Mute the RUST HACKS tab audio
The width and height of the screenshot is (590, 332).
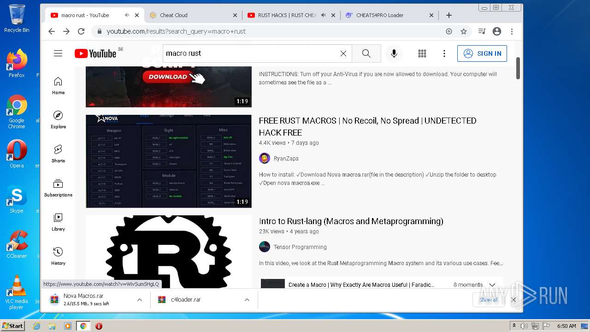point(323,15)
